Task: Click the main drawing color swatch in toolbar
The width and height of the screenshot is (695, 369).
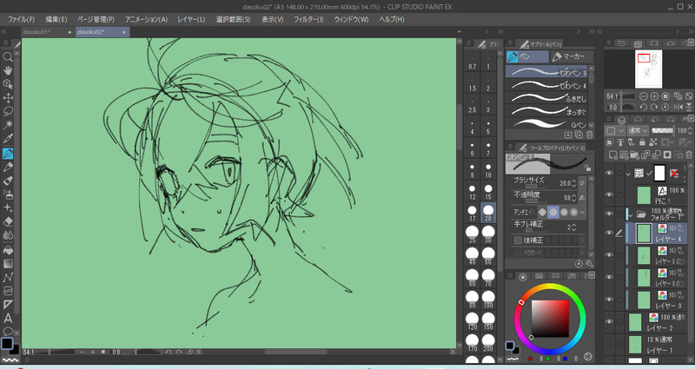Action: click(x=7, y=343)
